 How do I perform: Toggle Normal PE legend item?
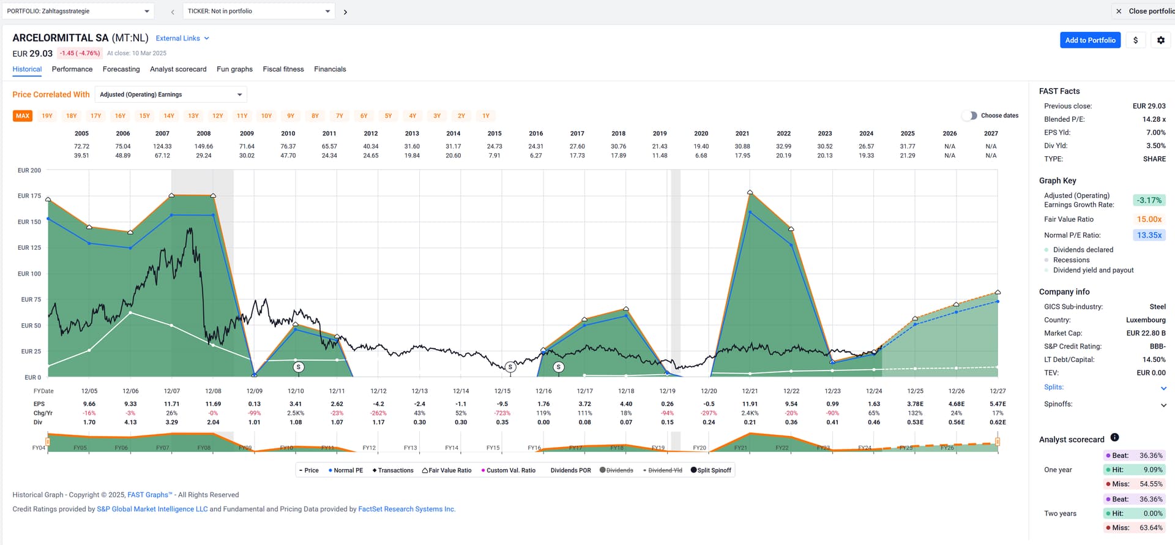click(x=346, y=470)
